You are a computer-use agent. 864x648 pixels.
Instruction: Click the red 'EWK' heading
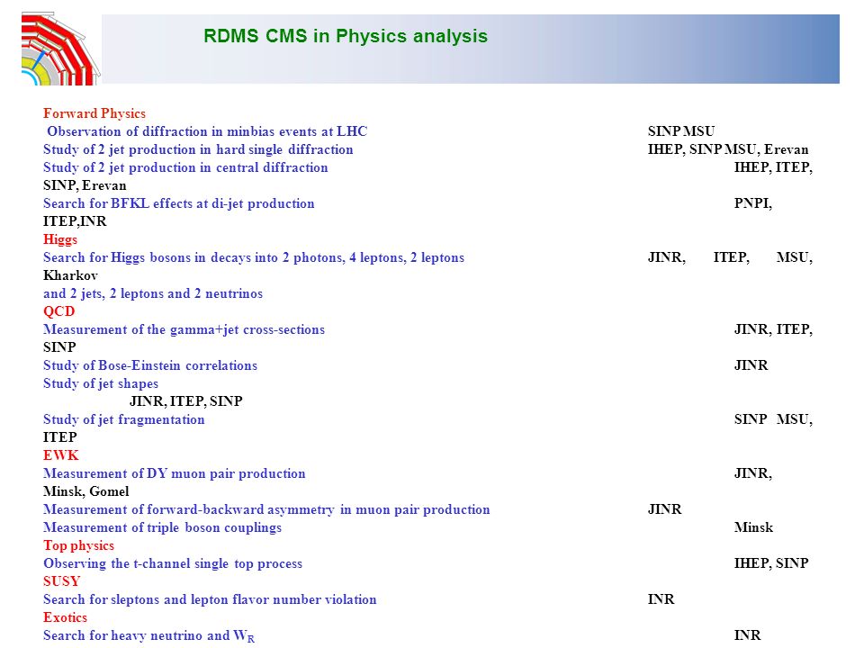point(61,455)
